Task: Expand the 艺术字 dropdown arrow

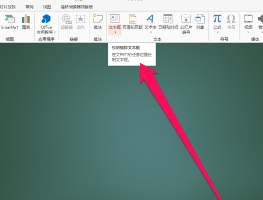Action: pyautogui.click(x=151, y=32)
